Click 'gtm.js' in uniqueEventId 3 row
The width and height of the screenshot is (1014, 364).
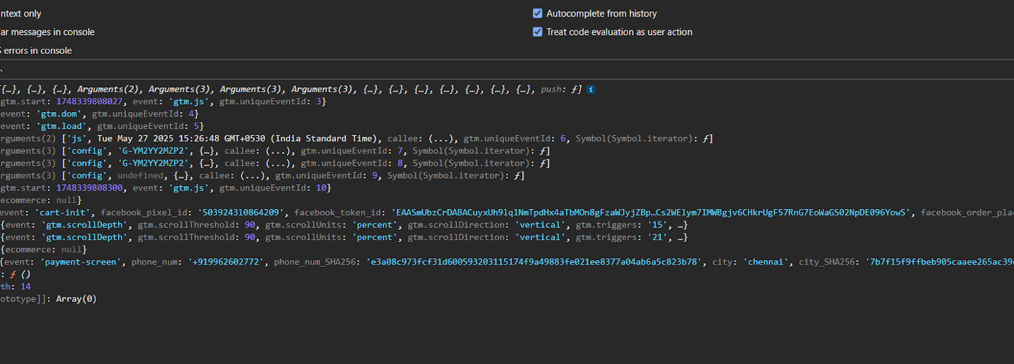pos(189,101)
